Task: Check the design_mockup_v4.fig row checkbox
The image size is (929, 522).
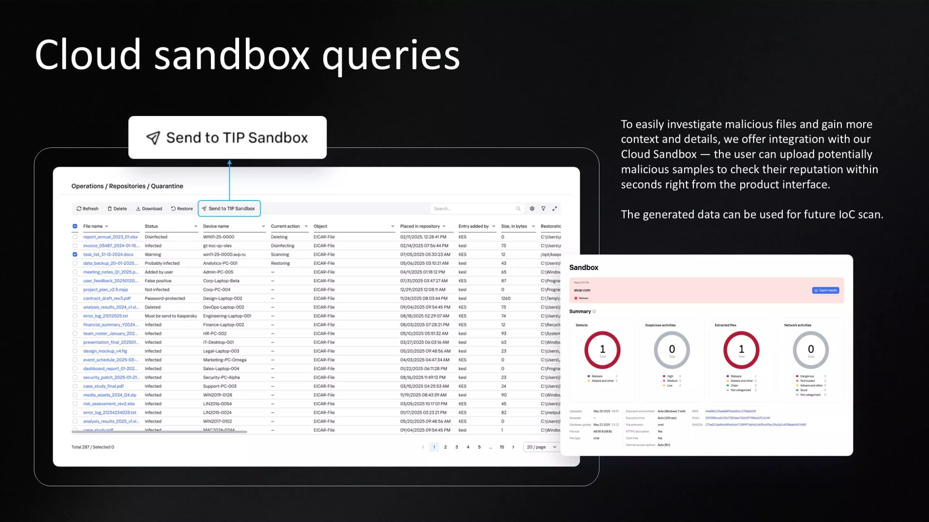Action: (x=75, y=351)
